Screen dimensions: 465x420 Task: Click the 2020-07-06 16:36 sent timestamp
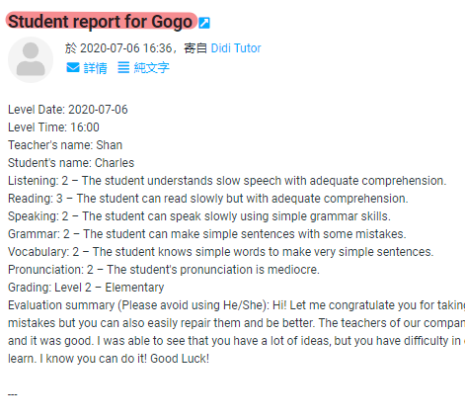pyautogui.click(x=126, y=48)
